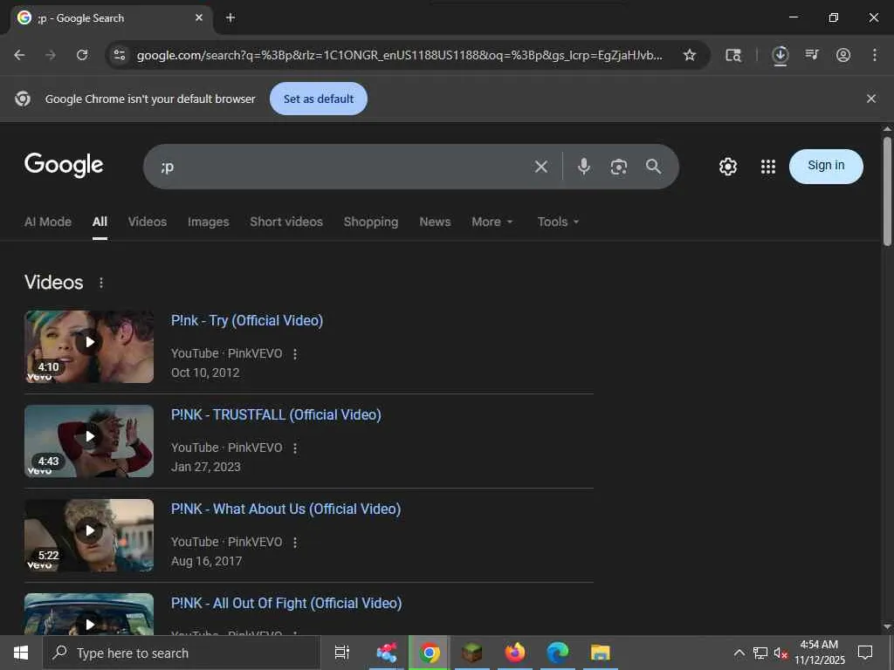
Task: Search by image with camera icon
Action: click(x=619, y=167)
